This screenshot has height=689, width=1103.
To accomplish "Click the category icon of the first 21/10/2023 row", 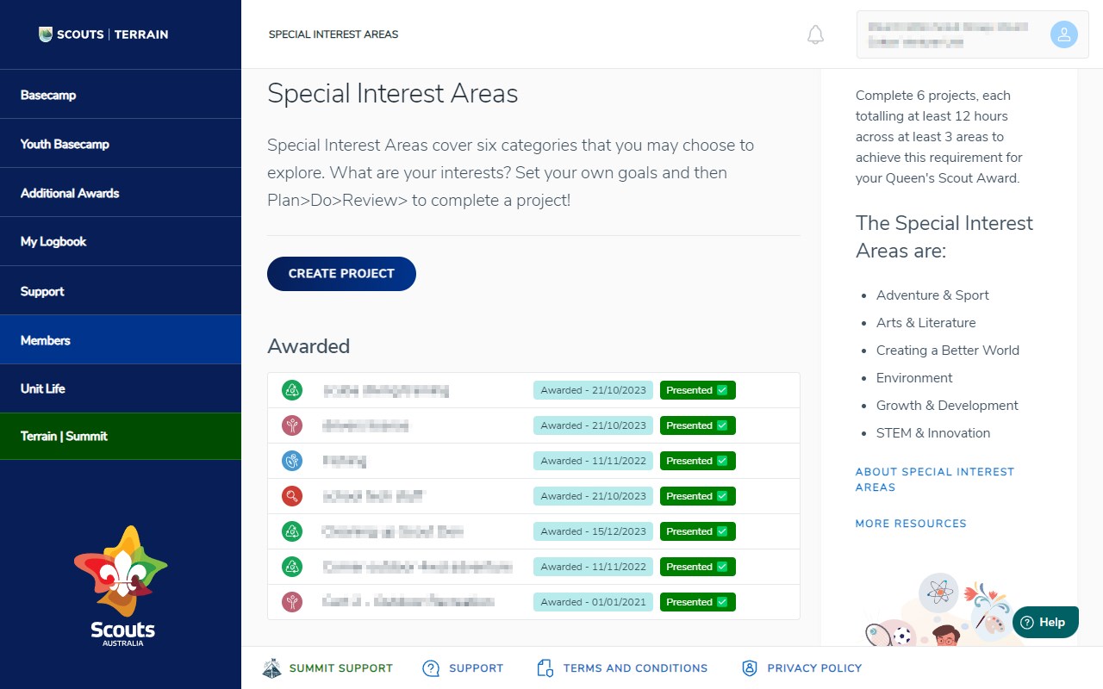I will click(292, 390).
